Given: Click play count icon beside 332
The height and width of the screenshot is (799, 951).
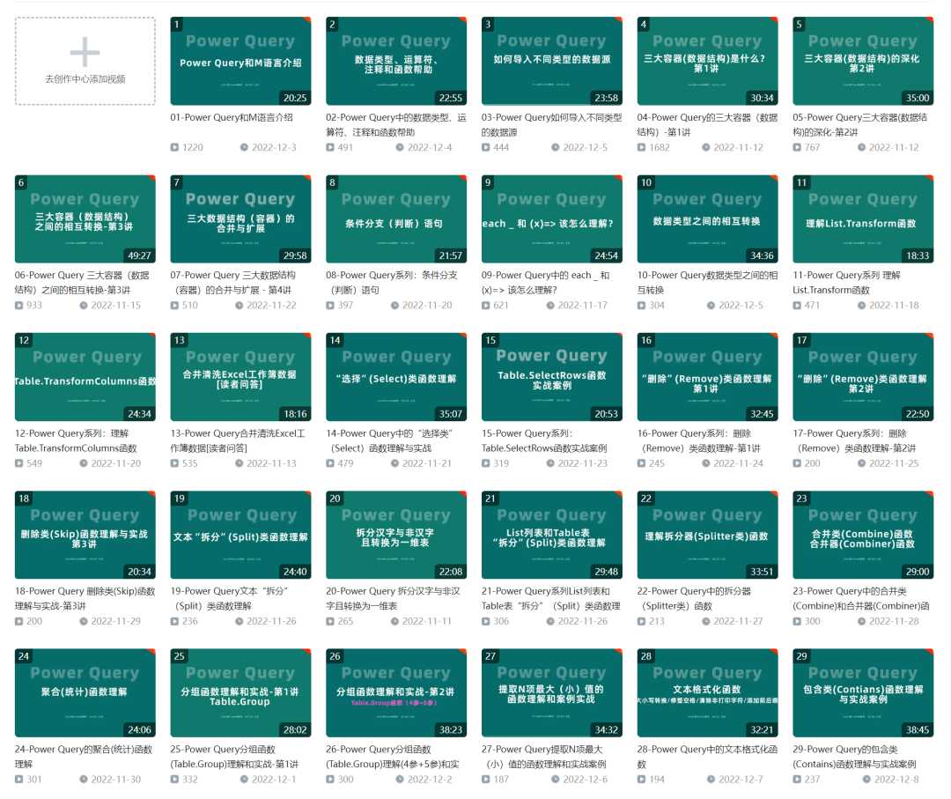Looking at the screenshot, I should pos(174,780).
